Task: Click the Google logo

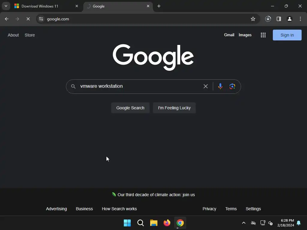Action: click(x=153, y=57)
